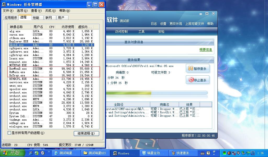Click the scan progress bar in Rising
Screen dimensions: 268x157
click(x=157, y=93)
